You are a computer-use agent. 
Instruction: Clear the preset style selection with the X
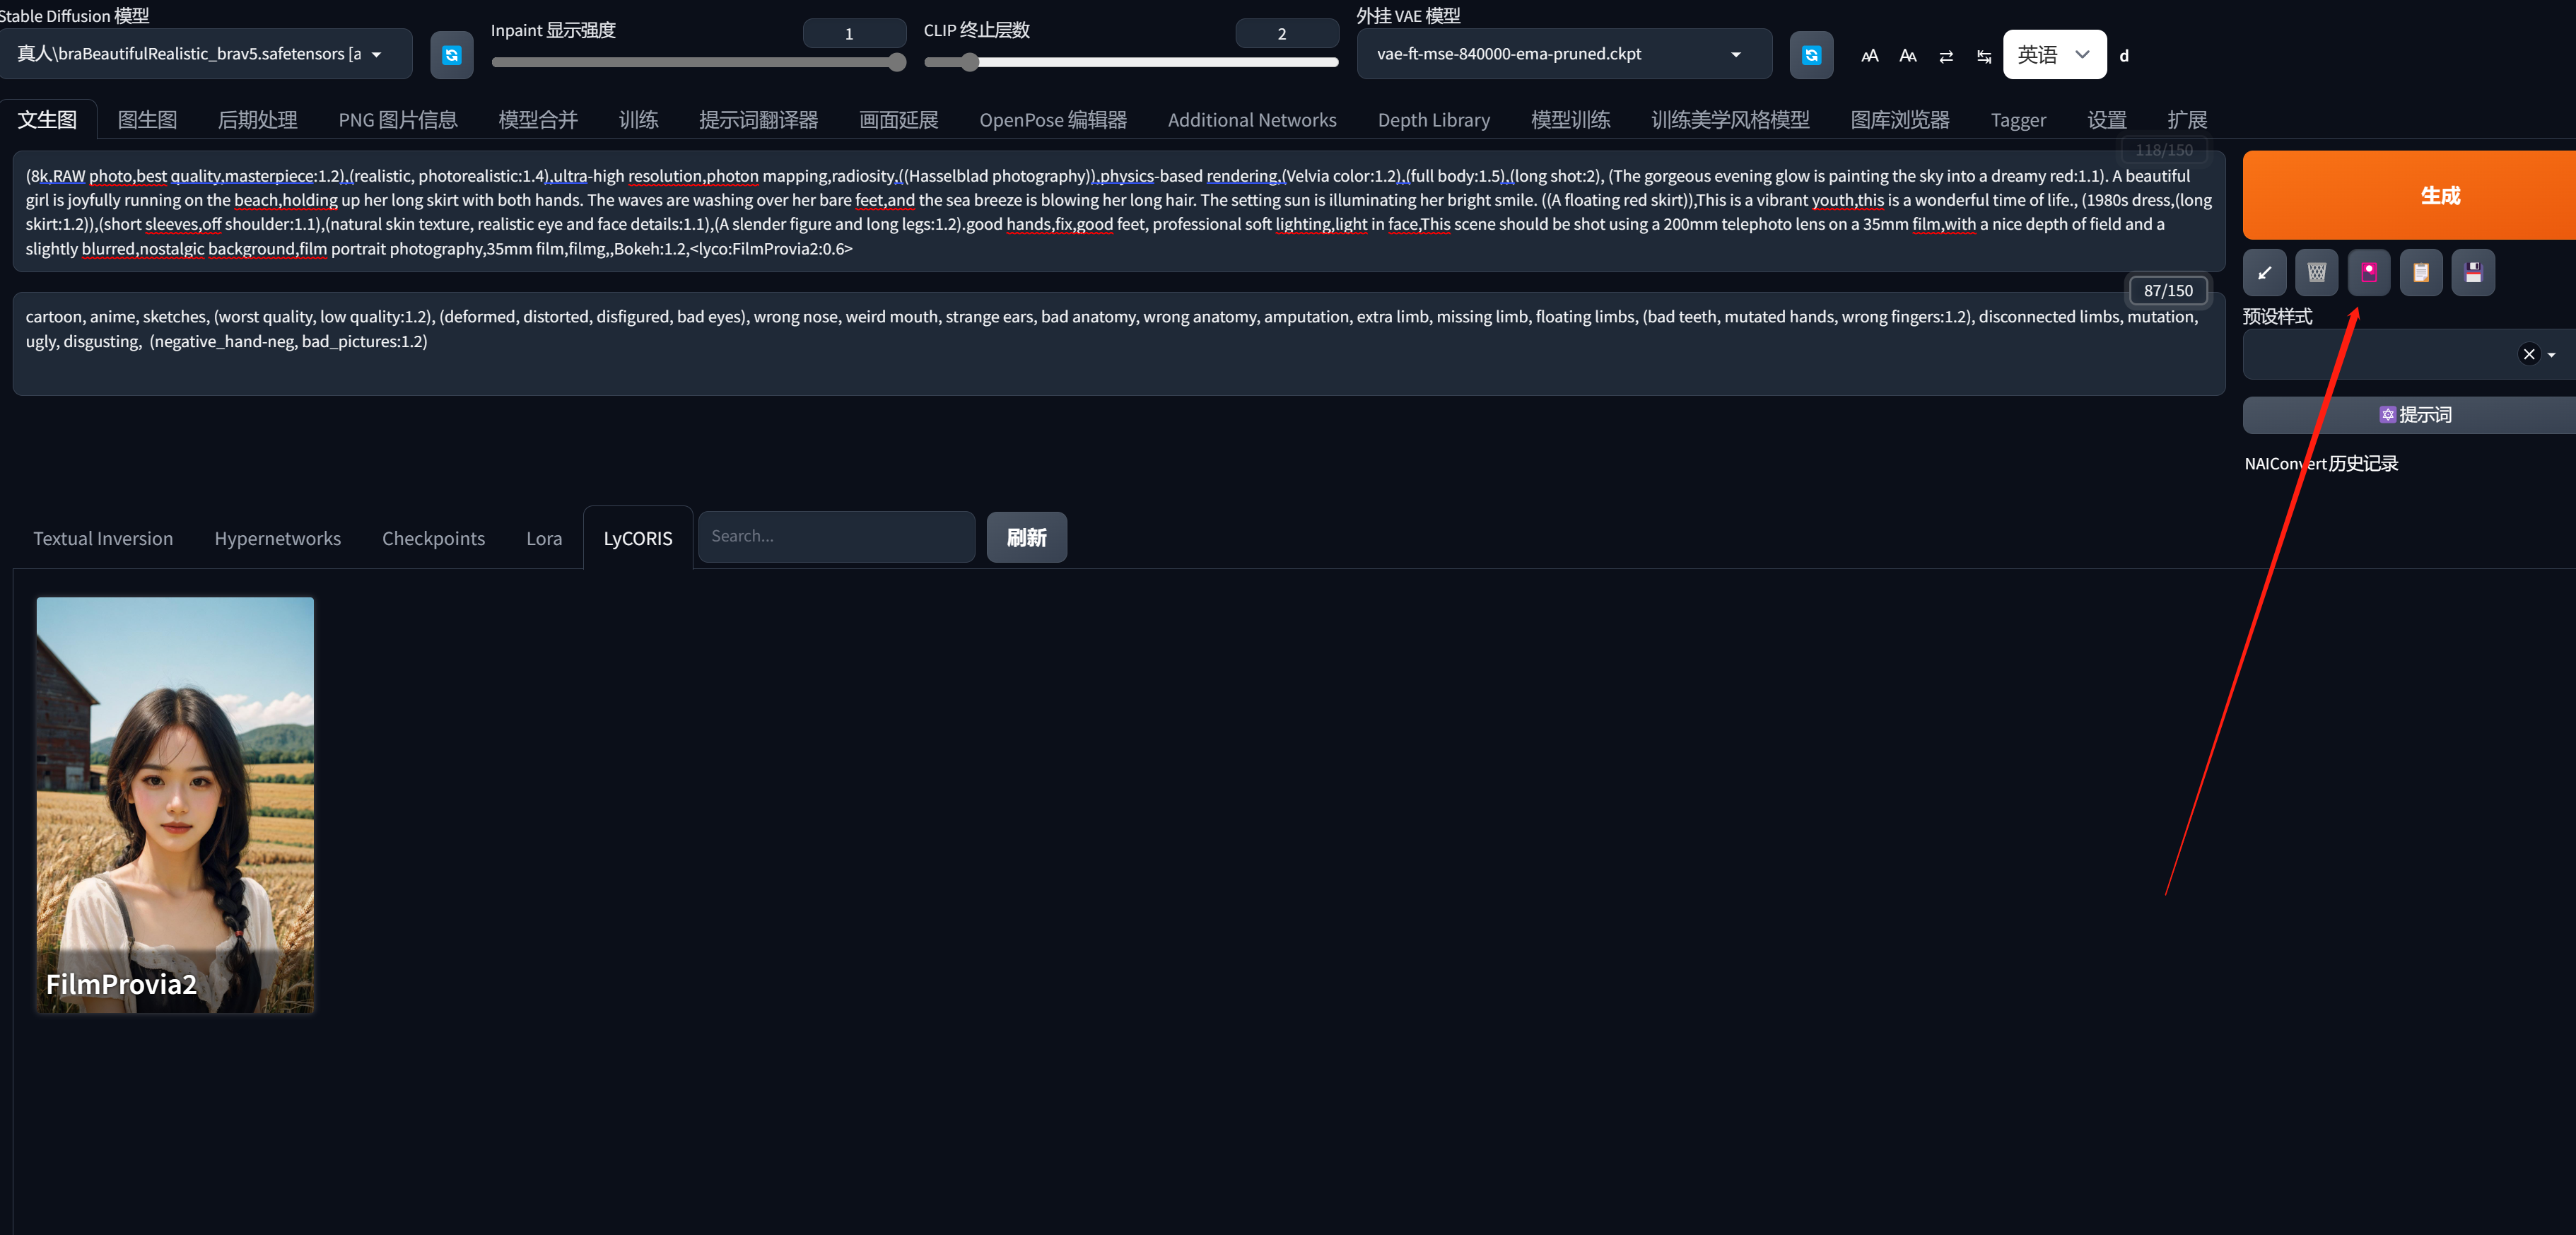2528,354
